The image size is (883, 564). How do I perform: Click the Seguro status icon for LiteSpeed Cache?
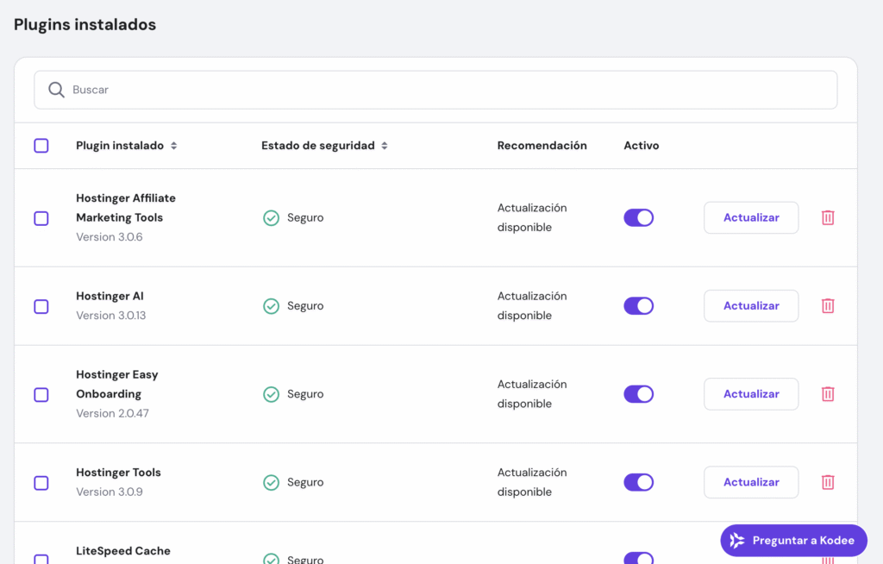271,557
